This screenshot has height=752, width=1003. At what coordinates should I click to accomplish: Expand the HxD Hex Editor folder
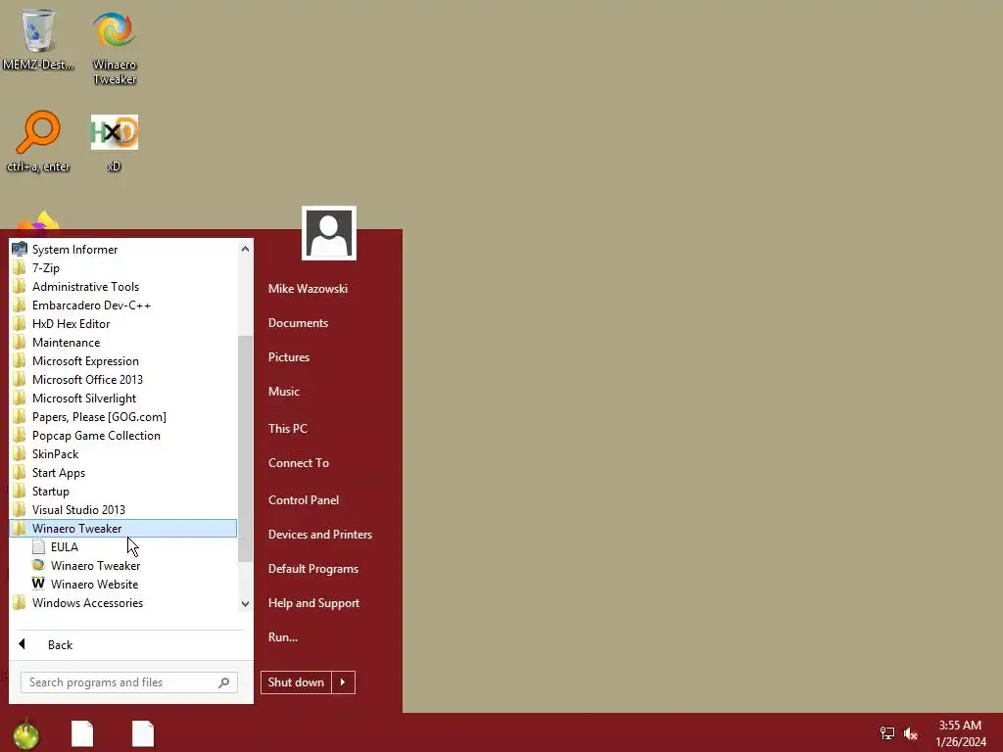click(x=122, y=323)
